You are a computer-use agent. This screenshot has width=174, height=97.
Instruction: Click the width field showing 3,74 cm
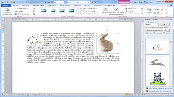tap(161, 13)
